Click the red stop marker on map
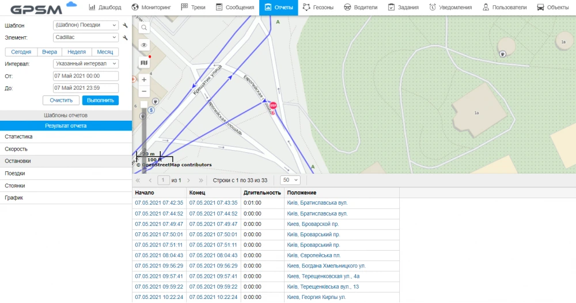576x303 pixels. click(274, 106)
